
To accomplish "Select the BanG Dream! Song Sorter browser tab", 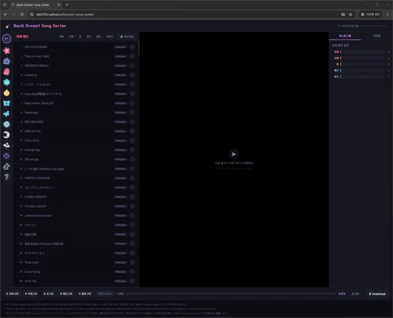I will point(36,5).
